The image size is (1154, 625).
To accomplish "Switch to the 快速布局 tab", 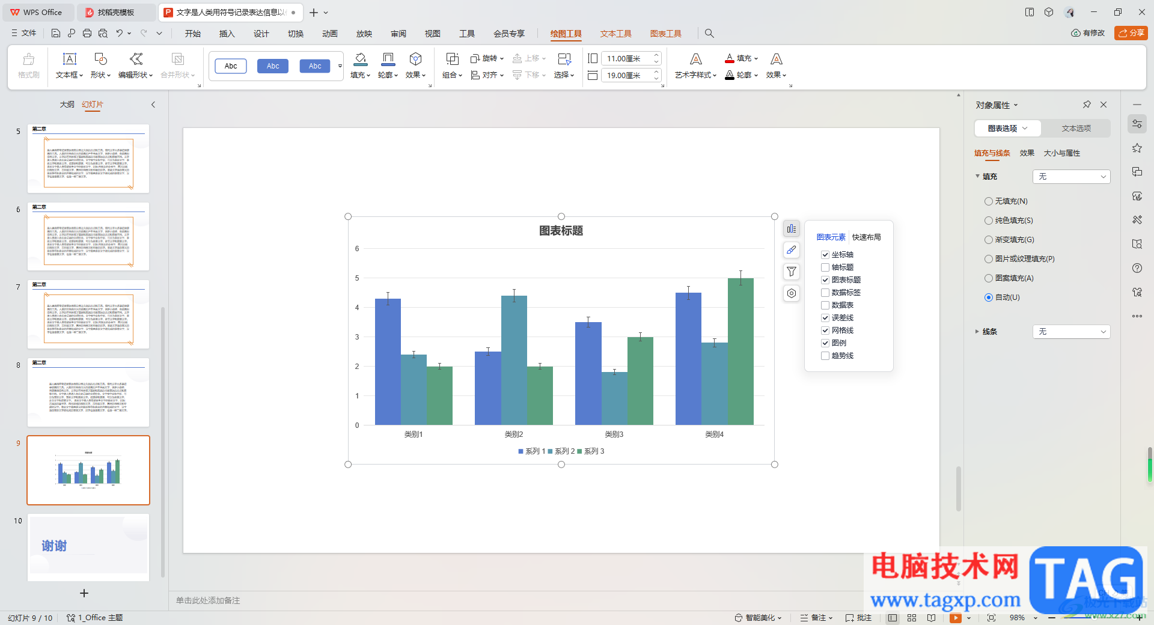I will click(866, 237).
